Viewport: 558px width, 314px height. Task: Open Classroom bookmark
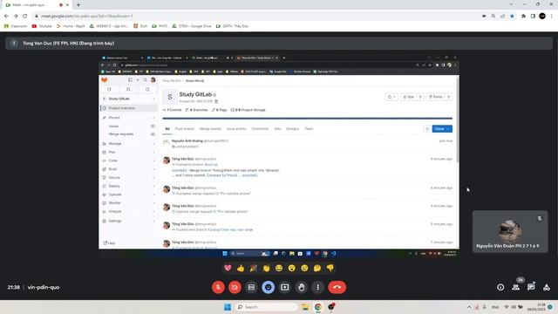16,26
